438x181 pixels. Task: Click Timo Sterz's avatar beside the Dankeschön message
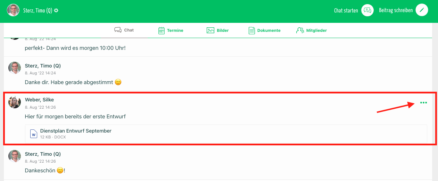(x=15, y=156)
